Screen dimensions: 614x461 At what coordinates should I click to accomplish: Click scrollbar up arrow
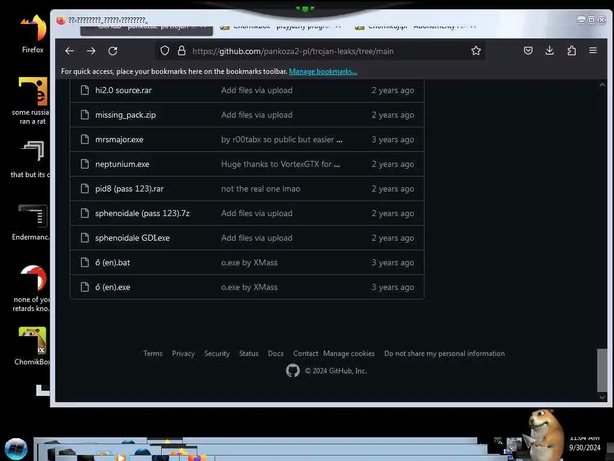click(x=602, y=84)
